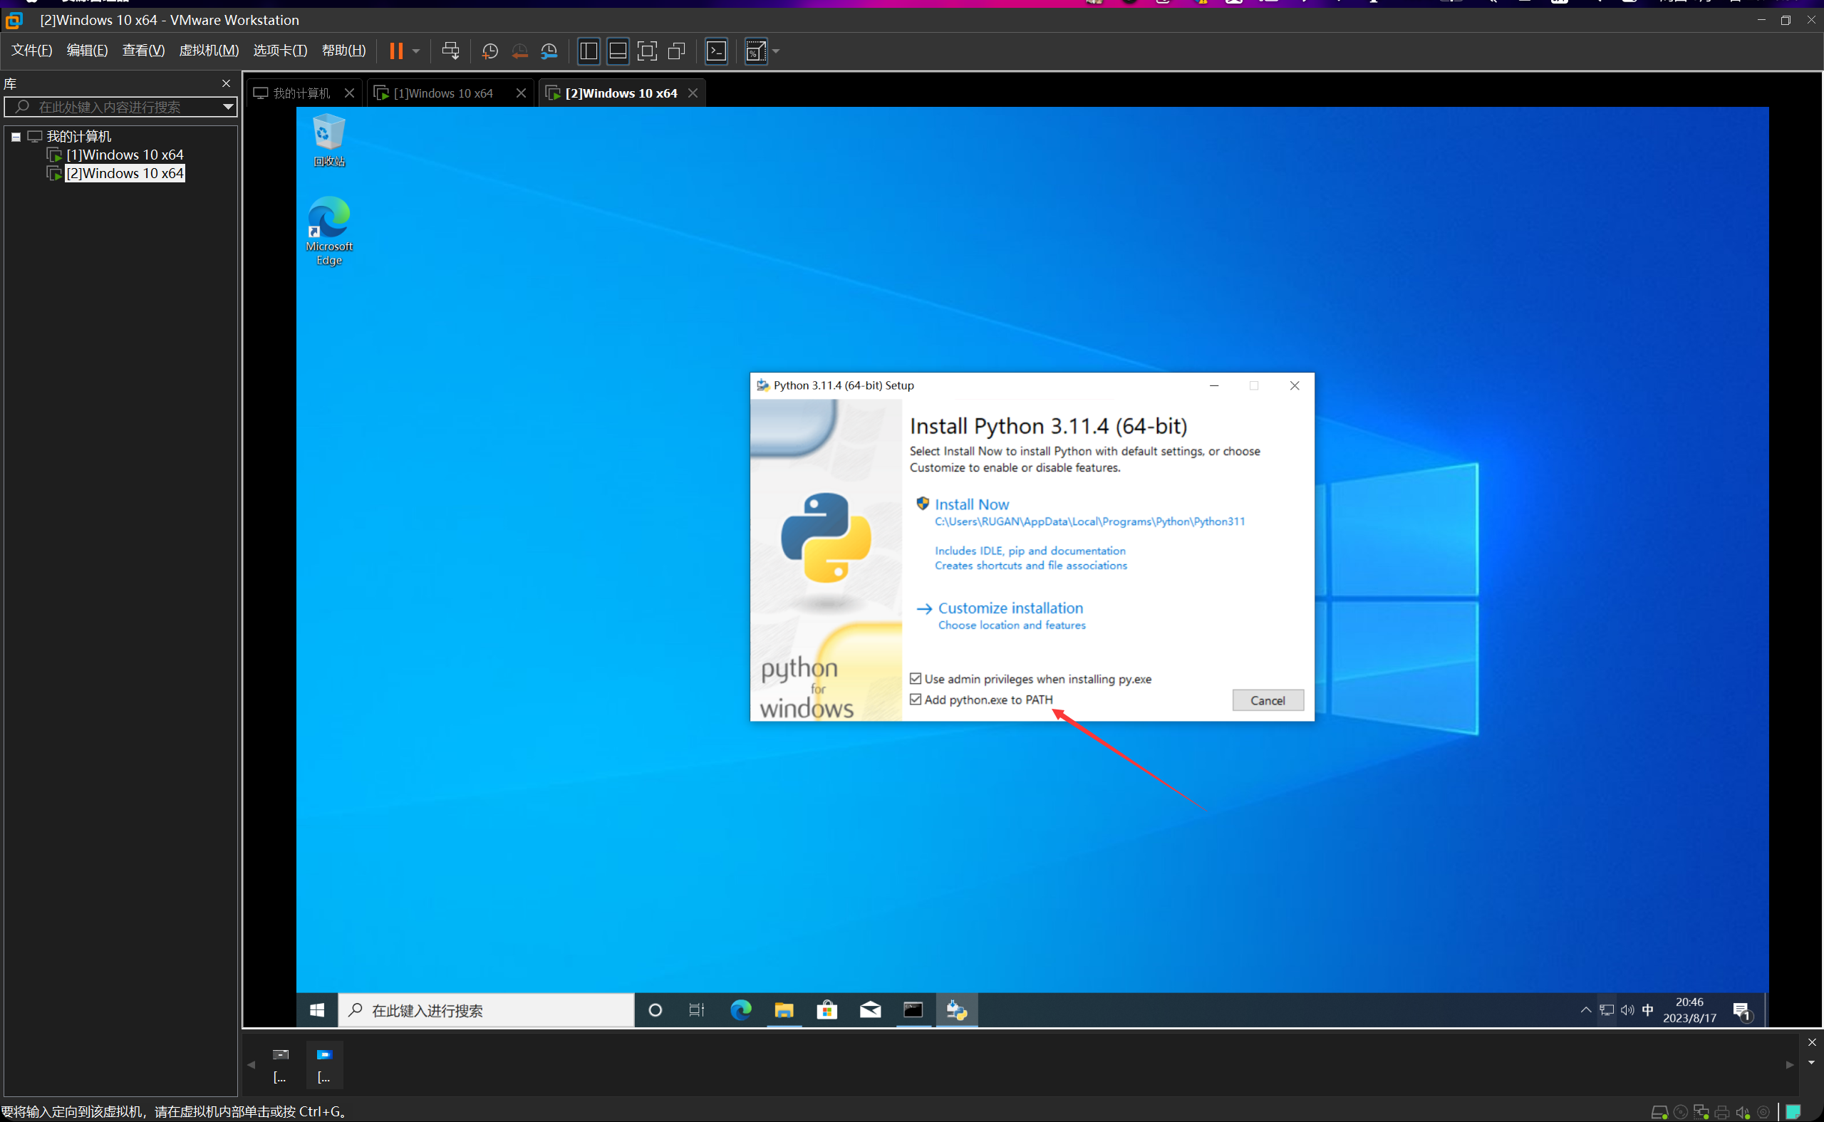Click the library search input field
1824x1122 pixels.
pyautogui.click(x=119, y=107)
